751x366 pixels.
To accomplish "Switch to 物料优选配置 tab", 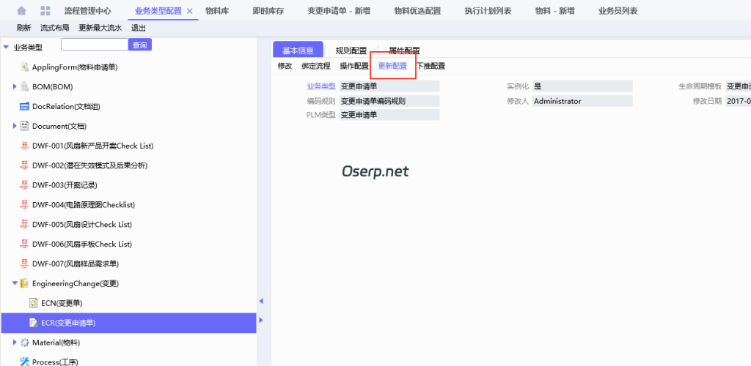I will point(417,11).
